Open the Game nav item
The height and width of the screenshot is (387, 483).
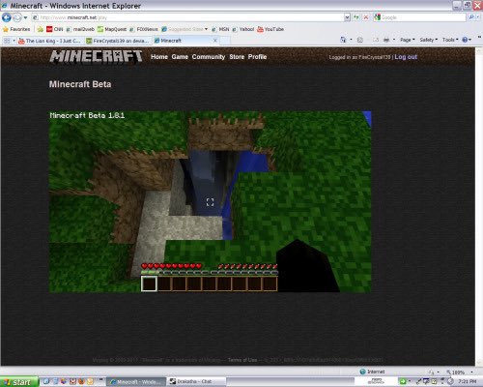[x=180, y=57]
